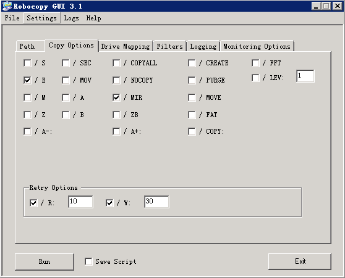Switch to the Path tab

pos(30,46)
